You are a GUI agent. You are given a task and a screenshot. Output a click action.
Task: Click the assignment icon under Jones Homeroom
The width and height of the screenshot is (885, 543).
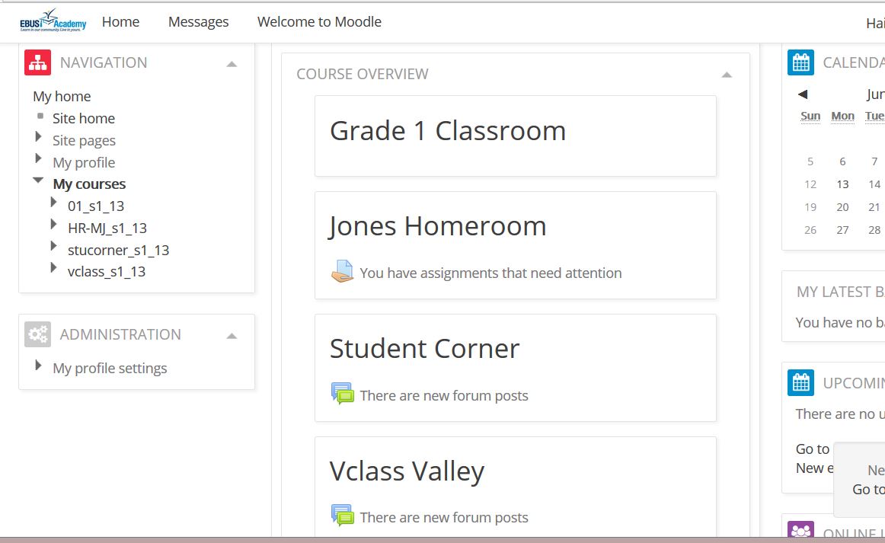342,271
